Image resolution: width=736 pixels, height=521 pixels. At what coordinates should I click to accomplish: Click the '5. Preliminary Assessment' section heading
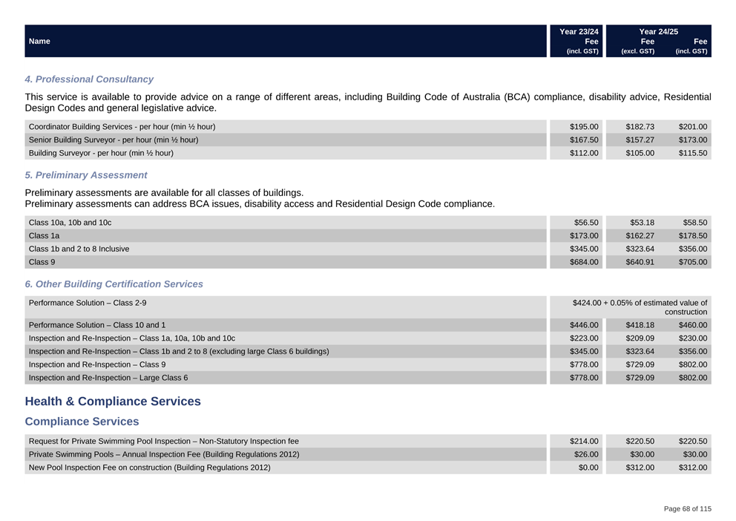[86, 175]
